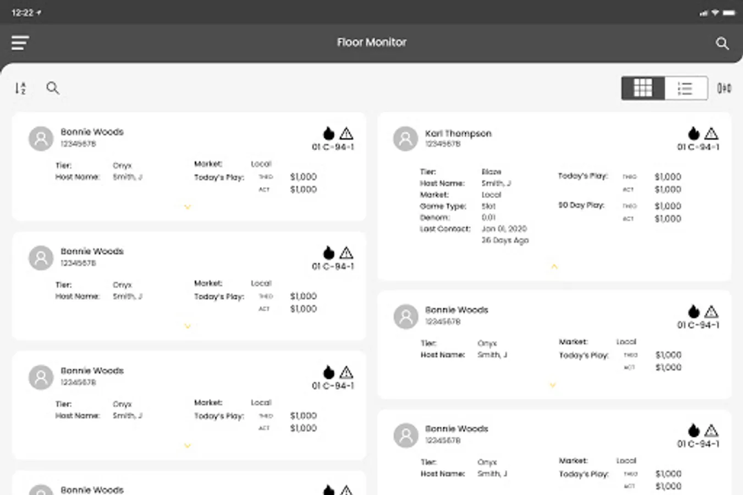Click the Slot game type value
The image size is (743, 495).
click(x=488, y=206)
